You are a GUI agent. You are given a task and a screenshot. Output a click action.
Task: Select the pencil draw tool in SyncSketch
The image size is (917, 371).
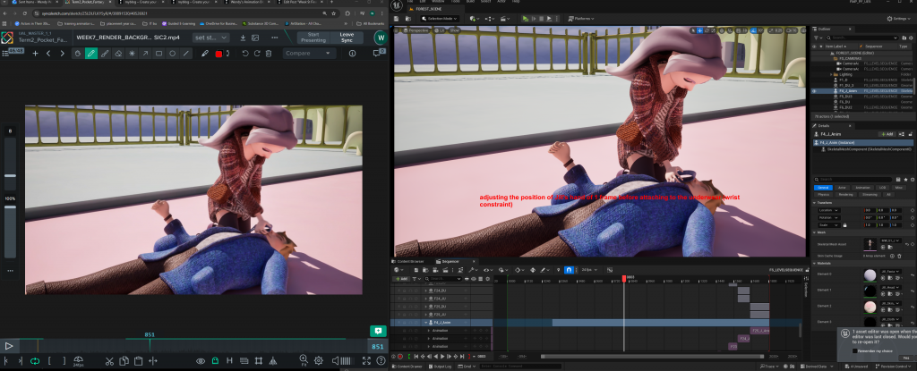pyautogui.click(x=90, y=54)
